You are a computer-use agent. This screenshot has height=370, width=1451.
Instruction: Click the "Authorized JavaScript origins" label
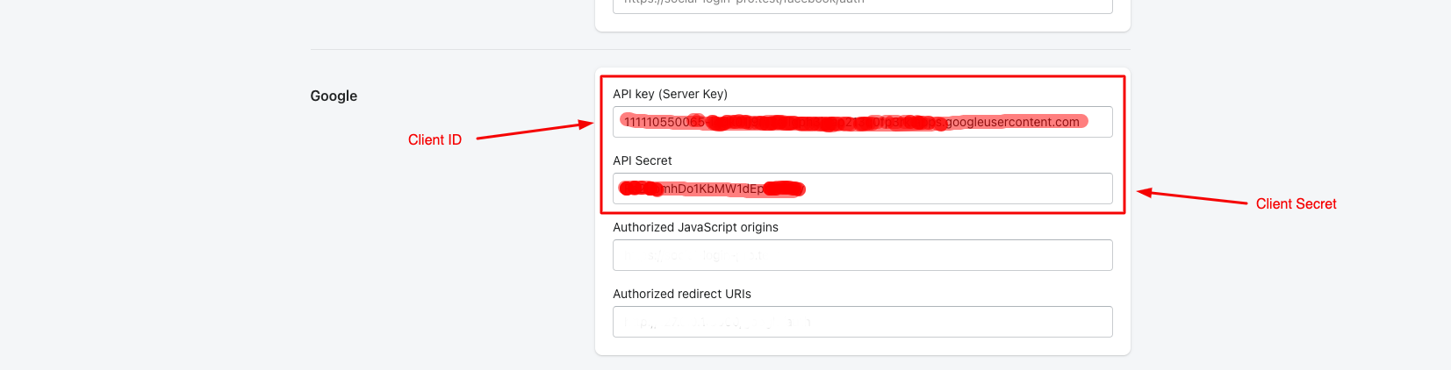[695, 227]
